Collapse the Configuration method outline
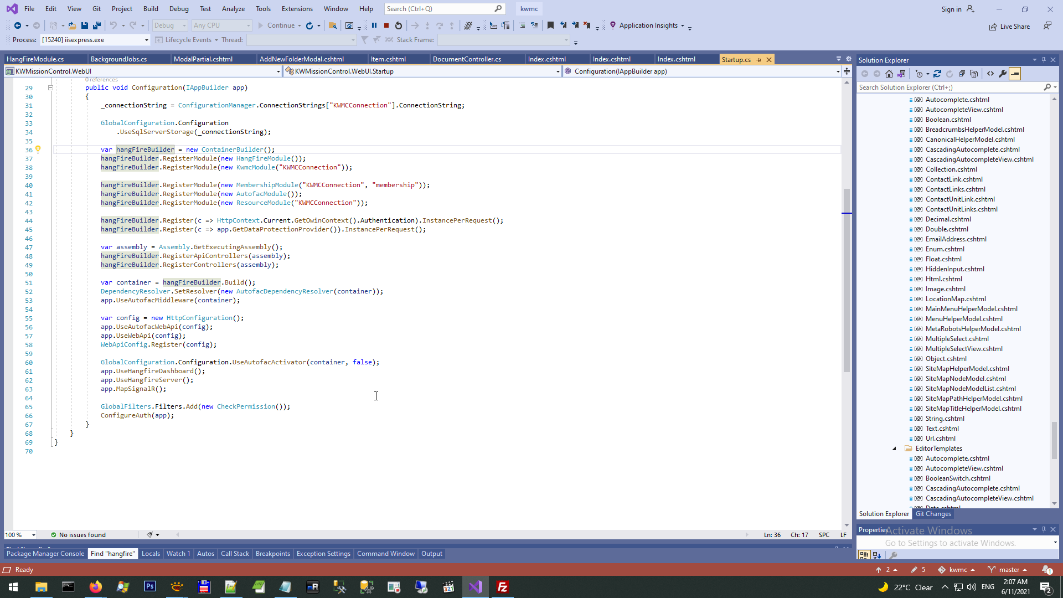Viewport: 1063px width, 598px height. tap(50, 87)
